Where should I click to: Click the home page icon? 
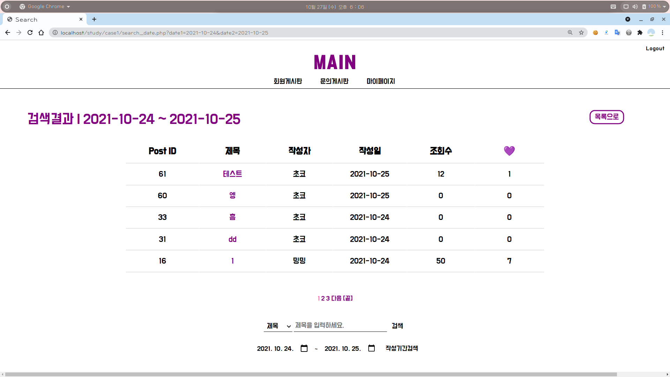pos(41,32)
